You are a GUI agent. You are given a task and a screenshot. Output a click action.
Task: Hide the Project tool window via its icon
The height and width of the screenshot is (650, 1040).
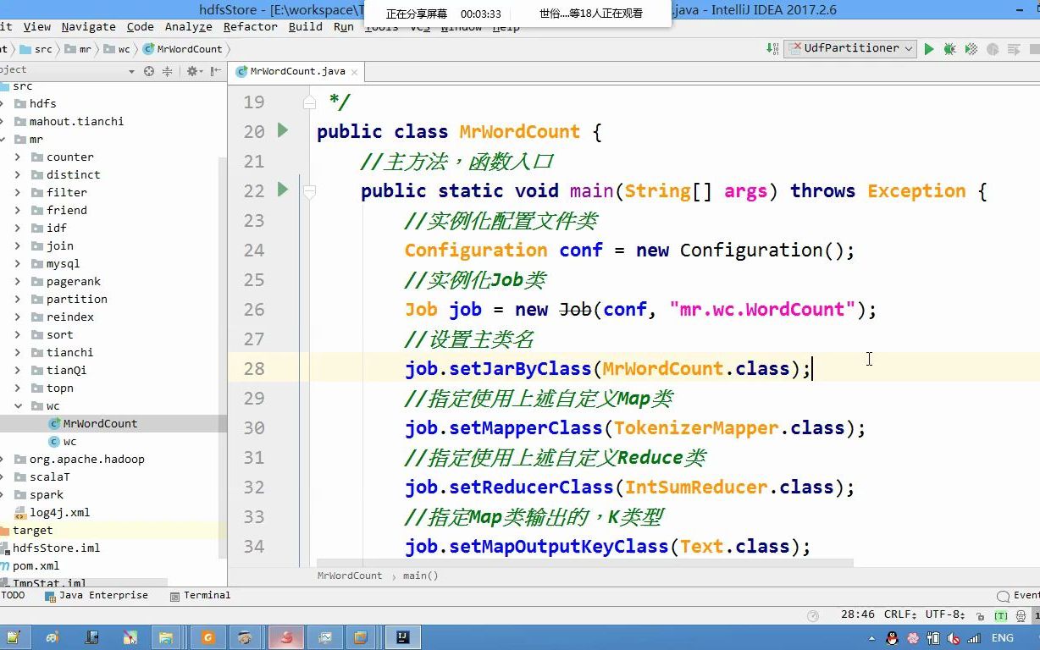tap(216, 71)
